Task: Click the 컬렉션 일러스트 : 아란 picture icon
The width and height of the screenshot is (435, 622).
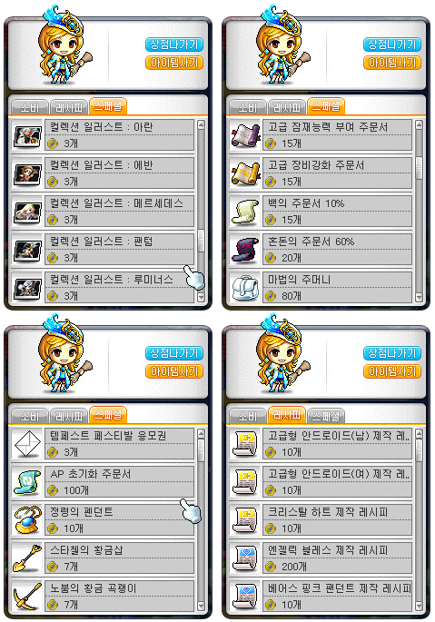Action: click(27, 135)
